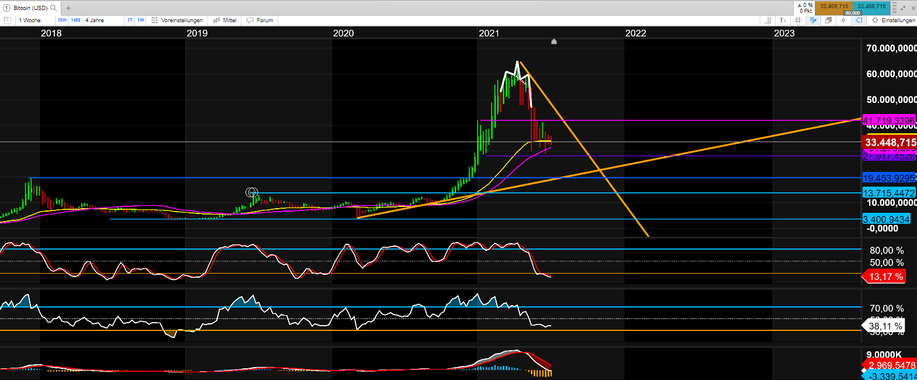Click the orange sell price 33.408,715
917x380 pixels.
click(833, 6)
